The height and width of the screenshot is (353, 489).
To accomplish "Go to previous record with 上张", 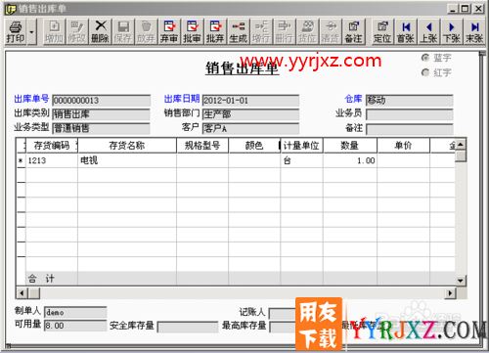I will pyautogui.click(x=428, y=31).
